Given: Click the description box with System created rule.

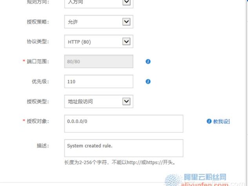Looking at the screenshot, I should pos(124,148).
